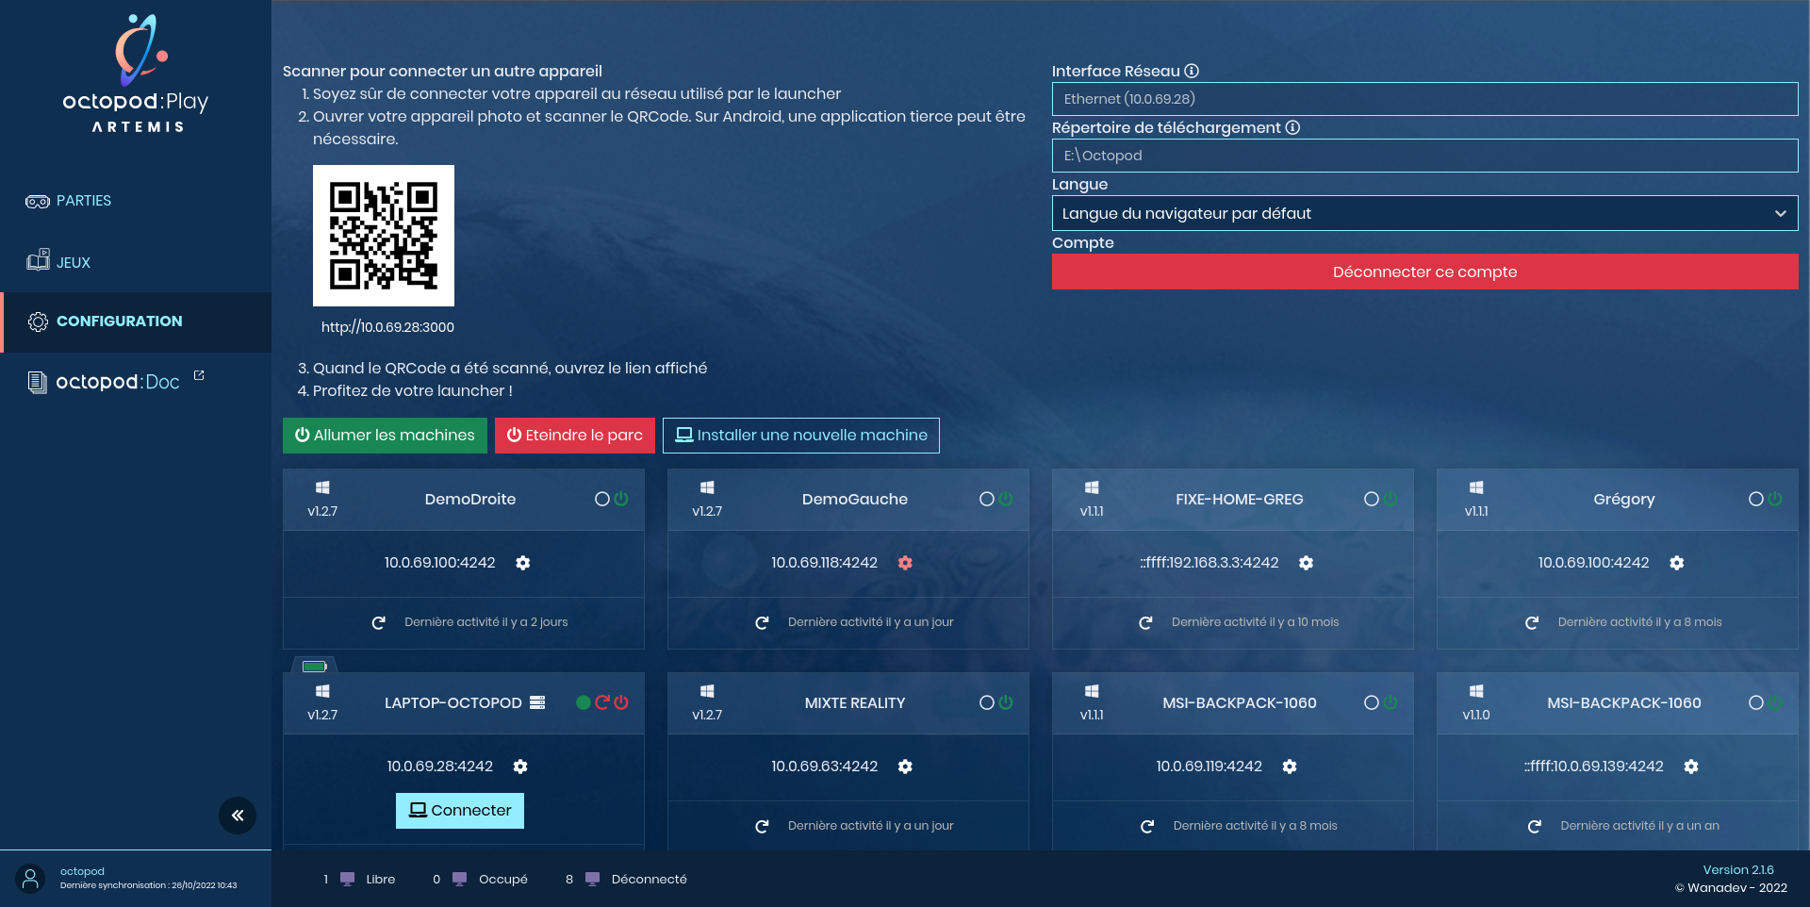Refresh Grégory last activity

coord(1532,622)
